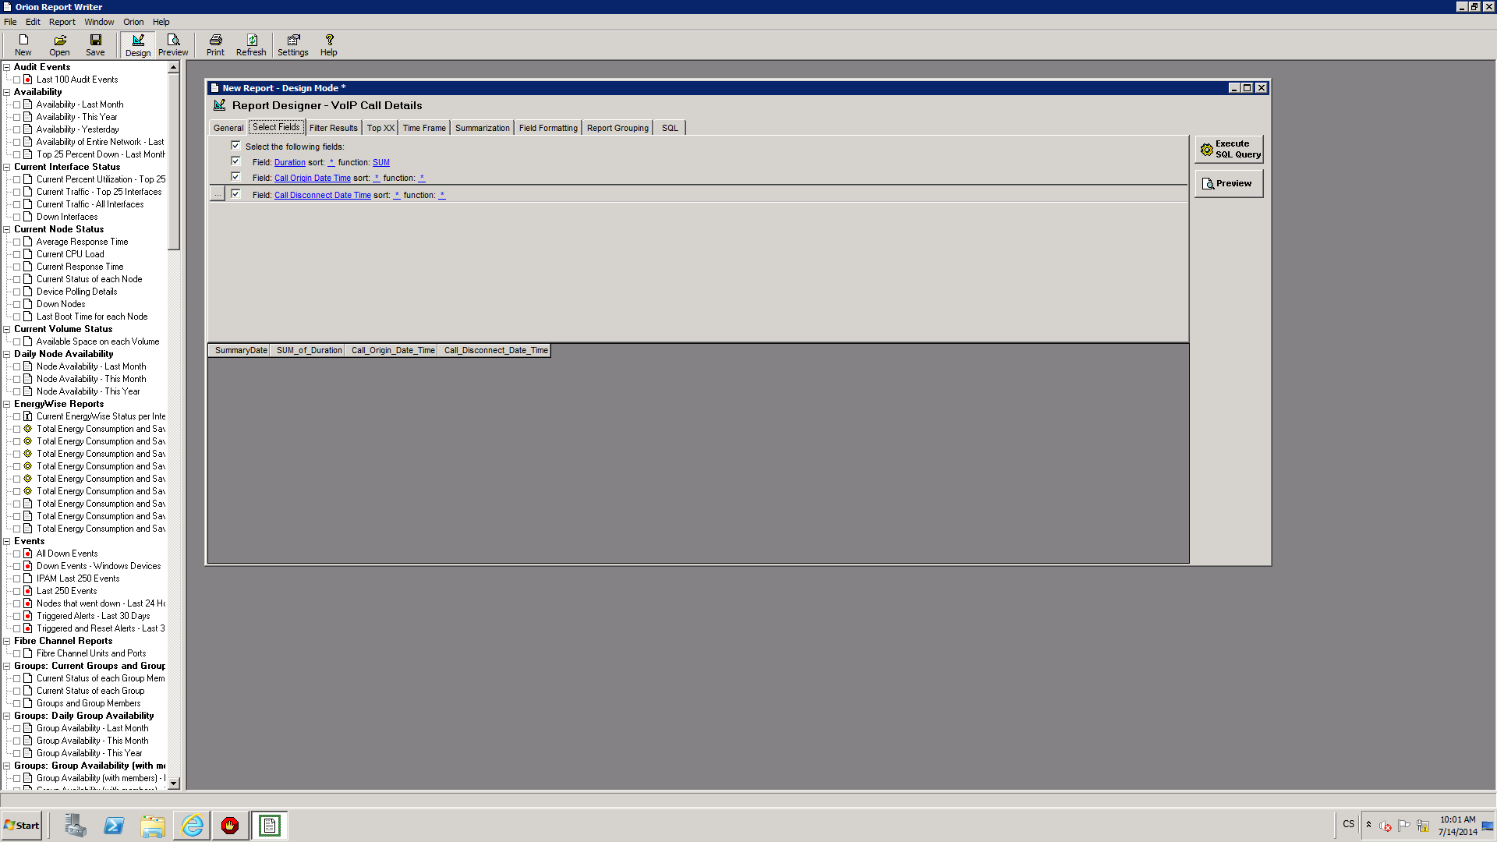Click the Save toolbar icon
Image resolution: width=1497 pixels, height=842 pixels.
(95, 44)
